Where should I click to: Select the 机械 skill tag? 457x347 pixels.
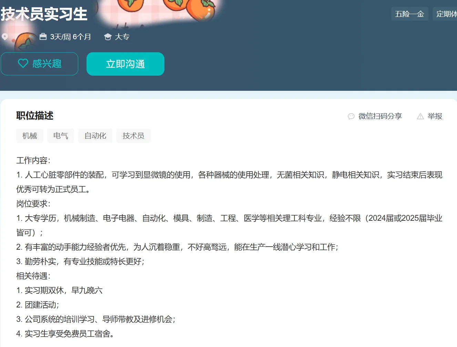coord(30,135)
